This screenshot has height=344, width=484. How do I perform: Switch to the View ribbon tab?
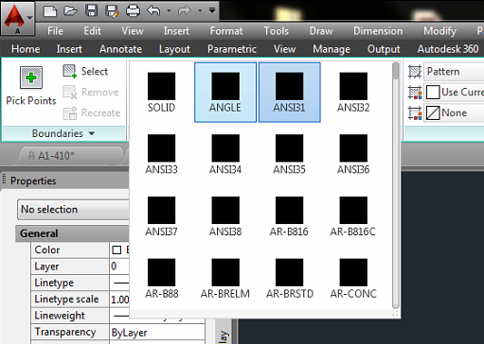(x=285, y=49)
